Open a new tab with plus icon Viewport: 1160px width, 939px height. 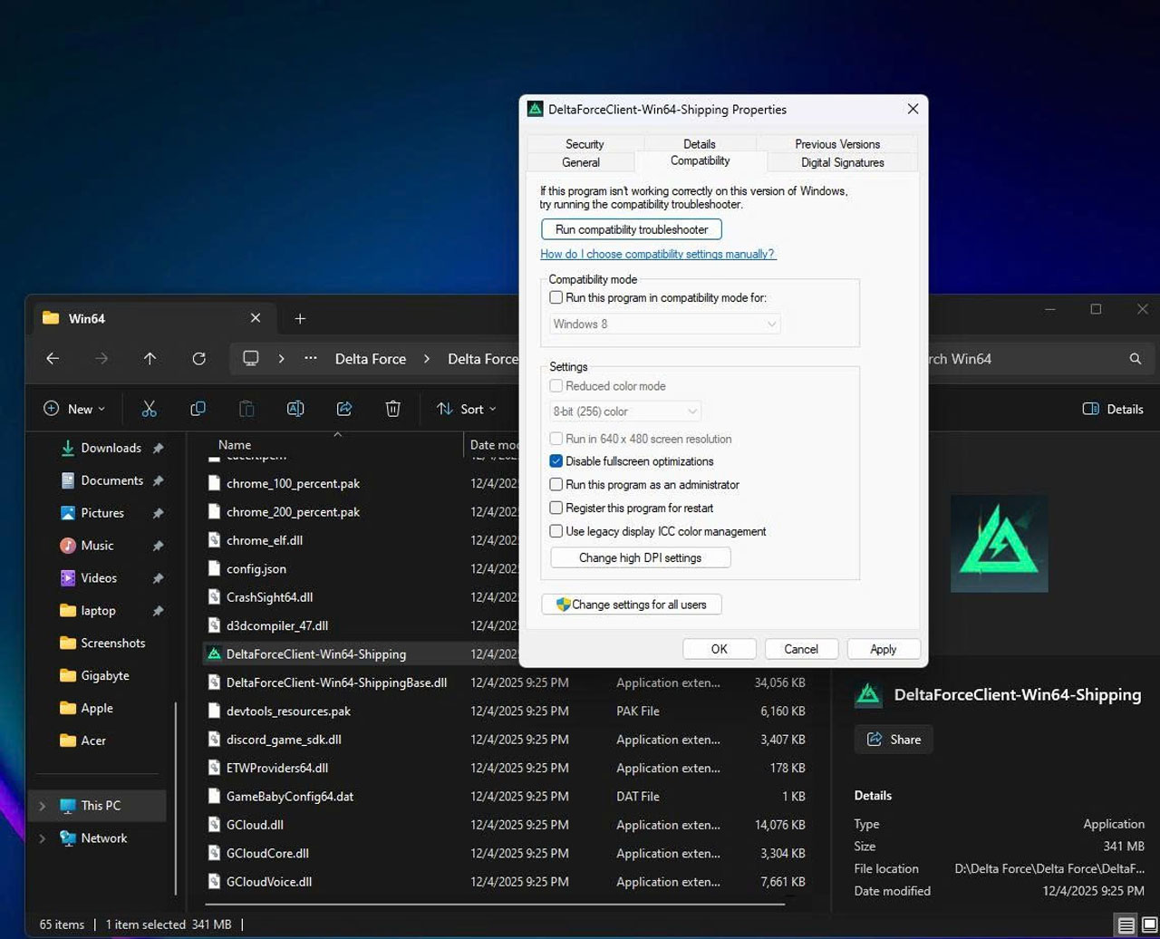point(300,318)
